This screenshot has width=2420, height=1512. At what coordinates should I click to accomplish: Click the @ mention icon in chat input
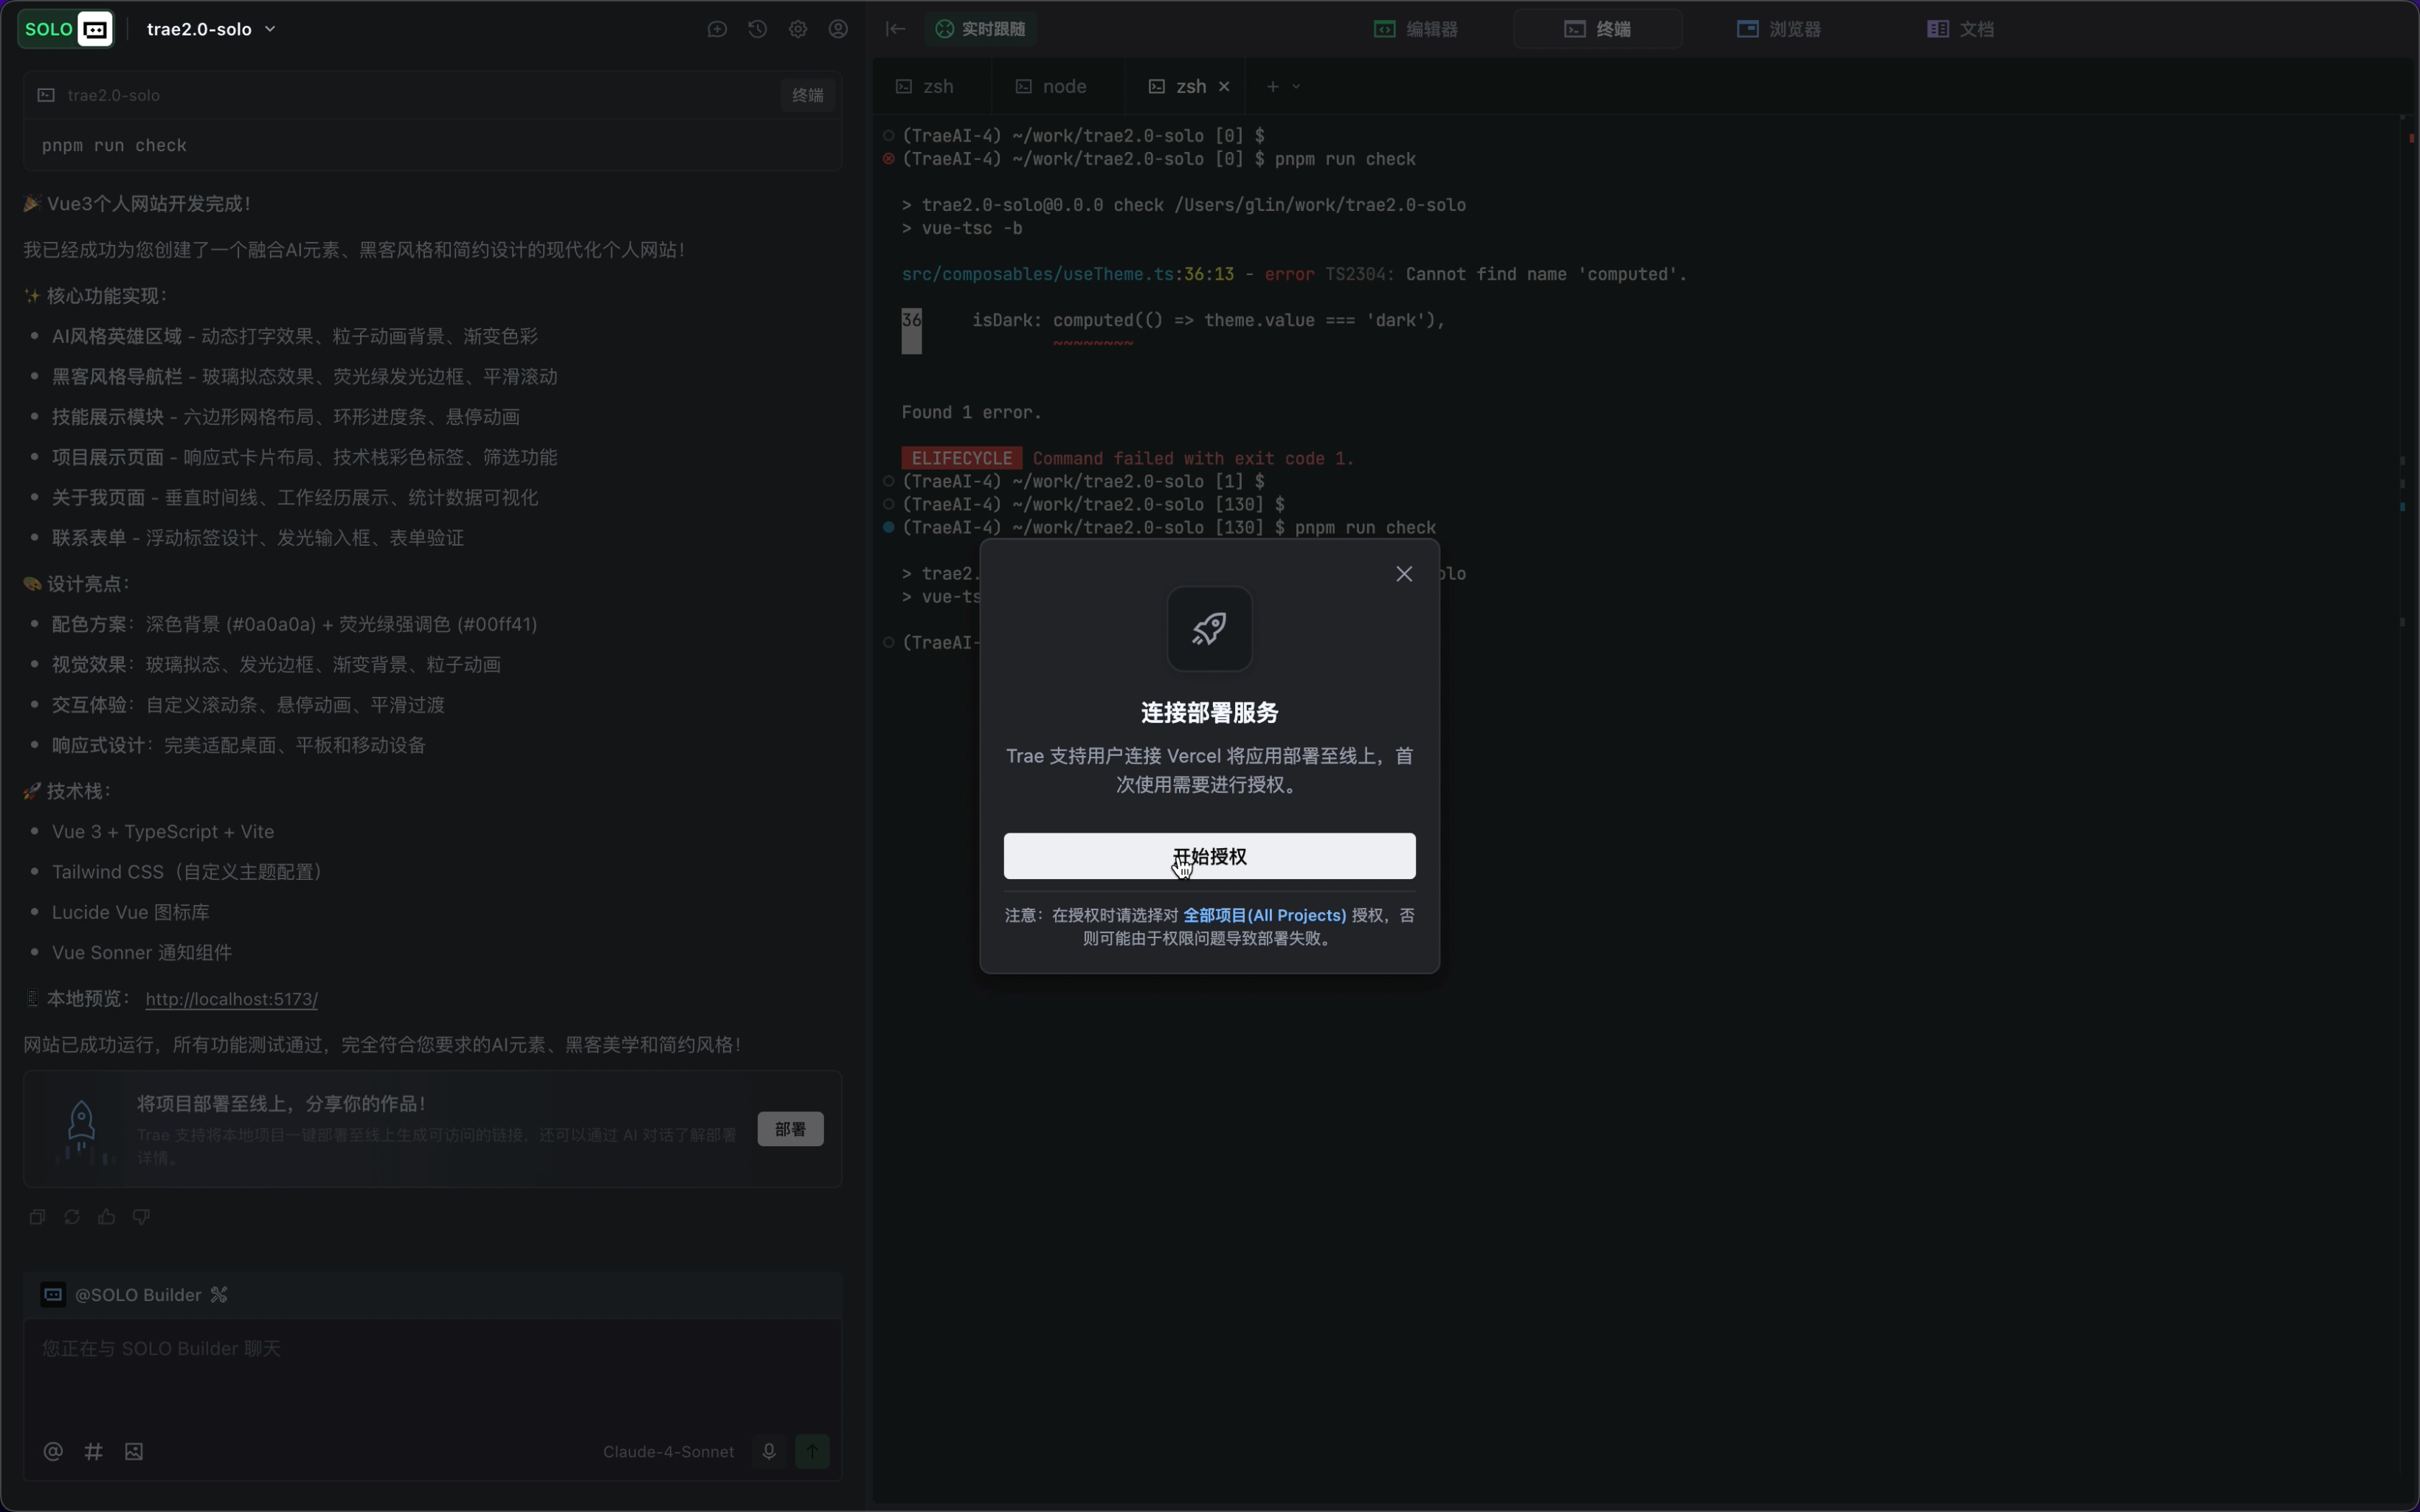53,1451
